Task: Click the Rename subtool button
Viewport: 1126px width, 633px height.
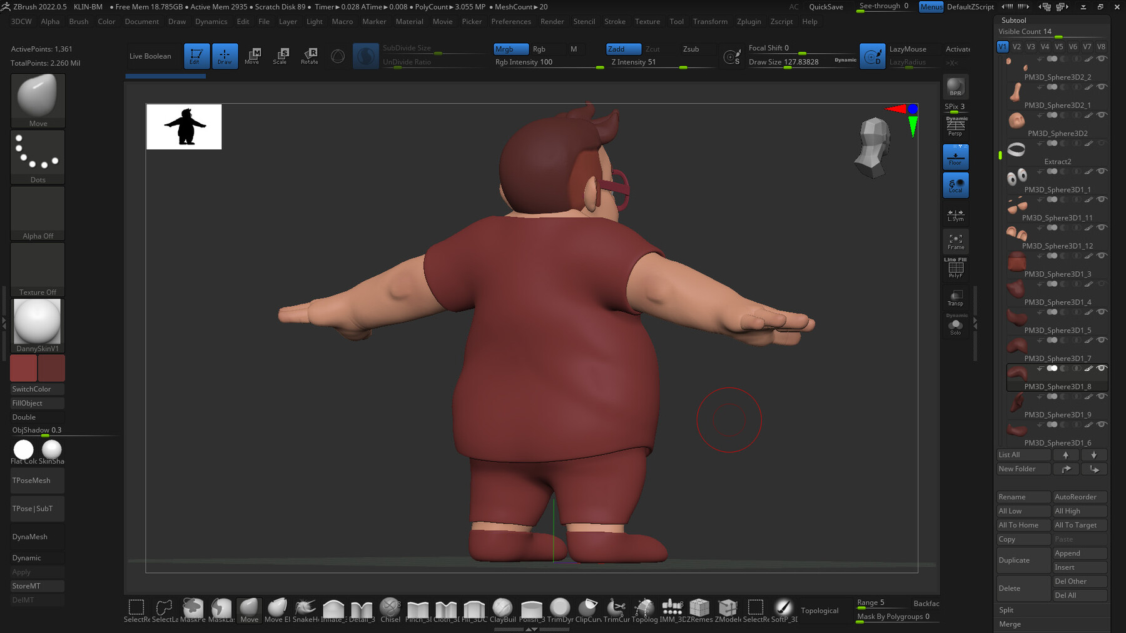Action: coord(1023,497)
